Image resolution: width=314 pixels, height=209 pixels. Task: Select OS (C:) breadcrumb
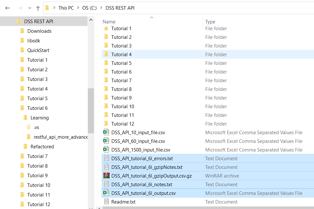pyautogui.click(x=89, y=8)
